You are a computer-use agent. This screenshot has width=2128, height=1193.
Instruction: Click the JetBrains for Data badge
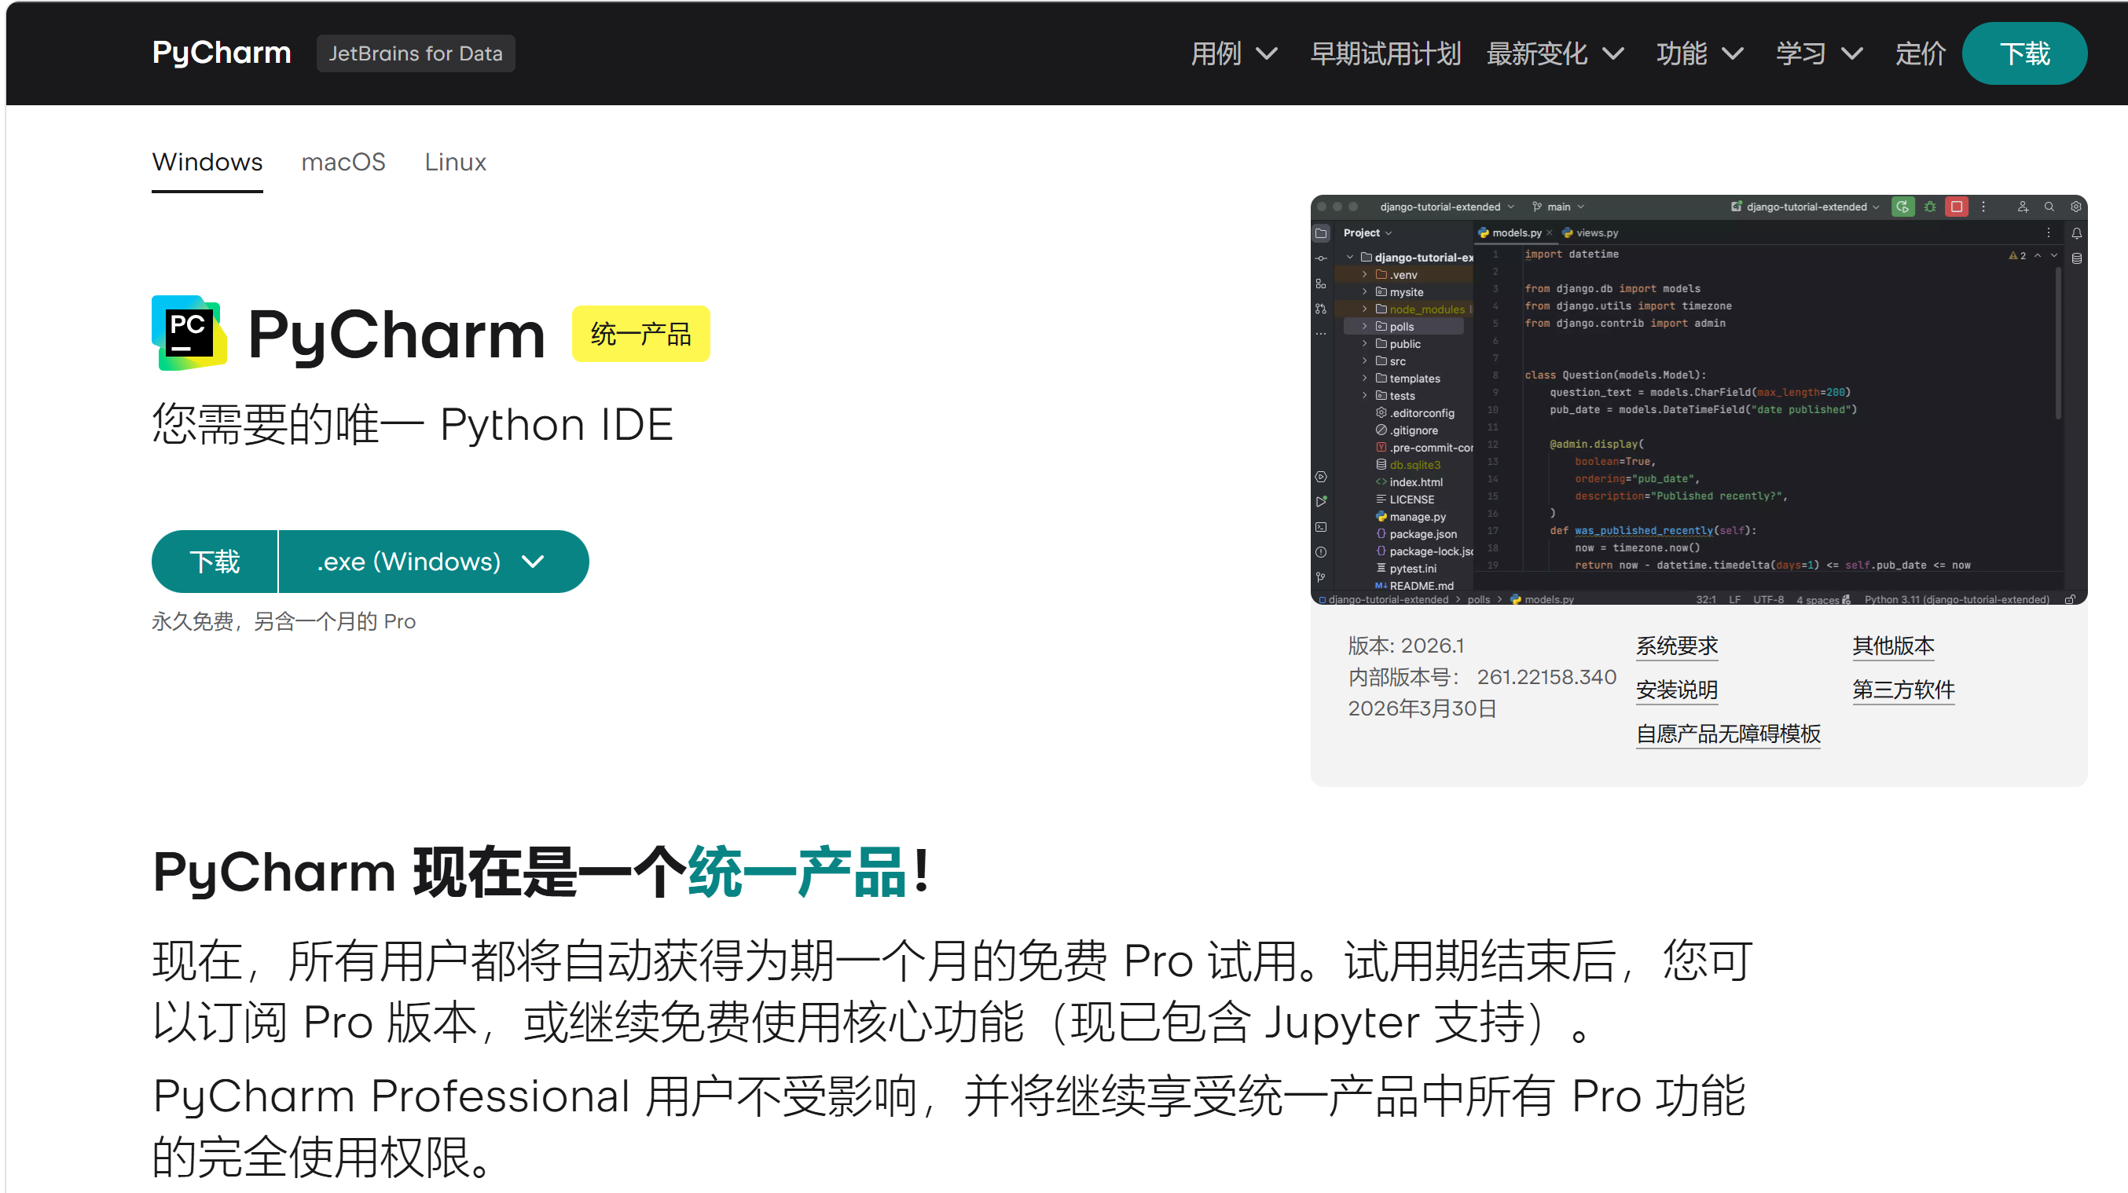[416, 53]
